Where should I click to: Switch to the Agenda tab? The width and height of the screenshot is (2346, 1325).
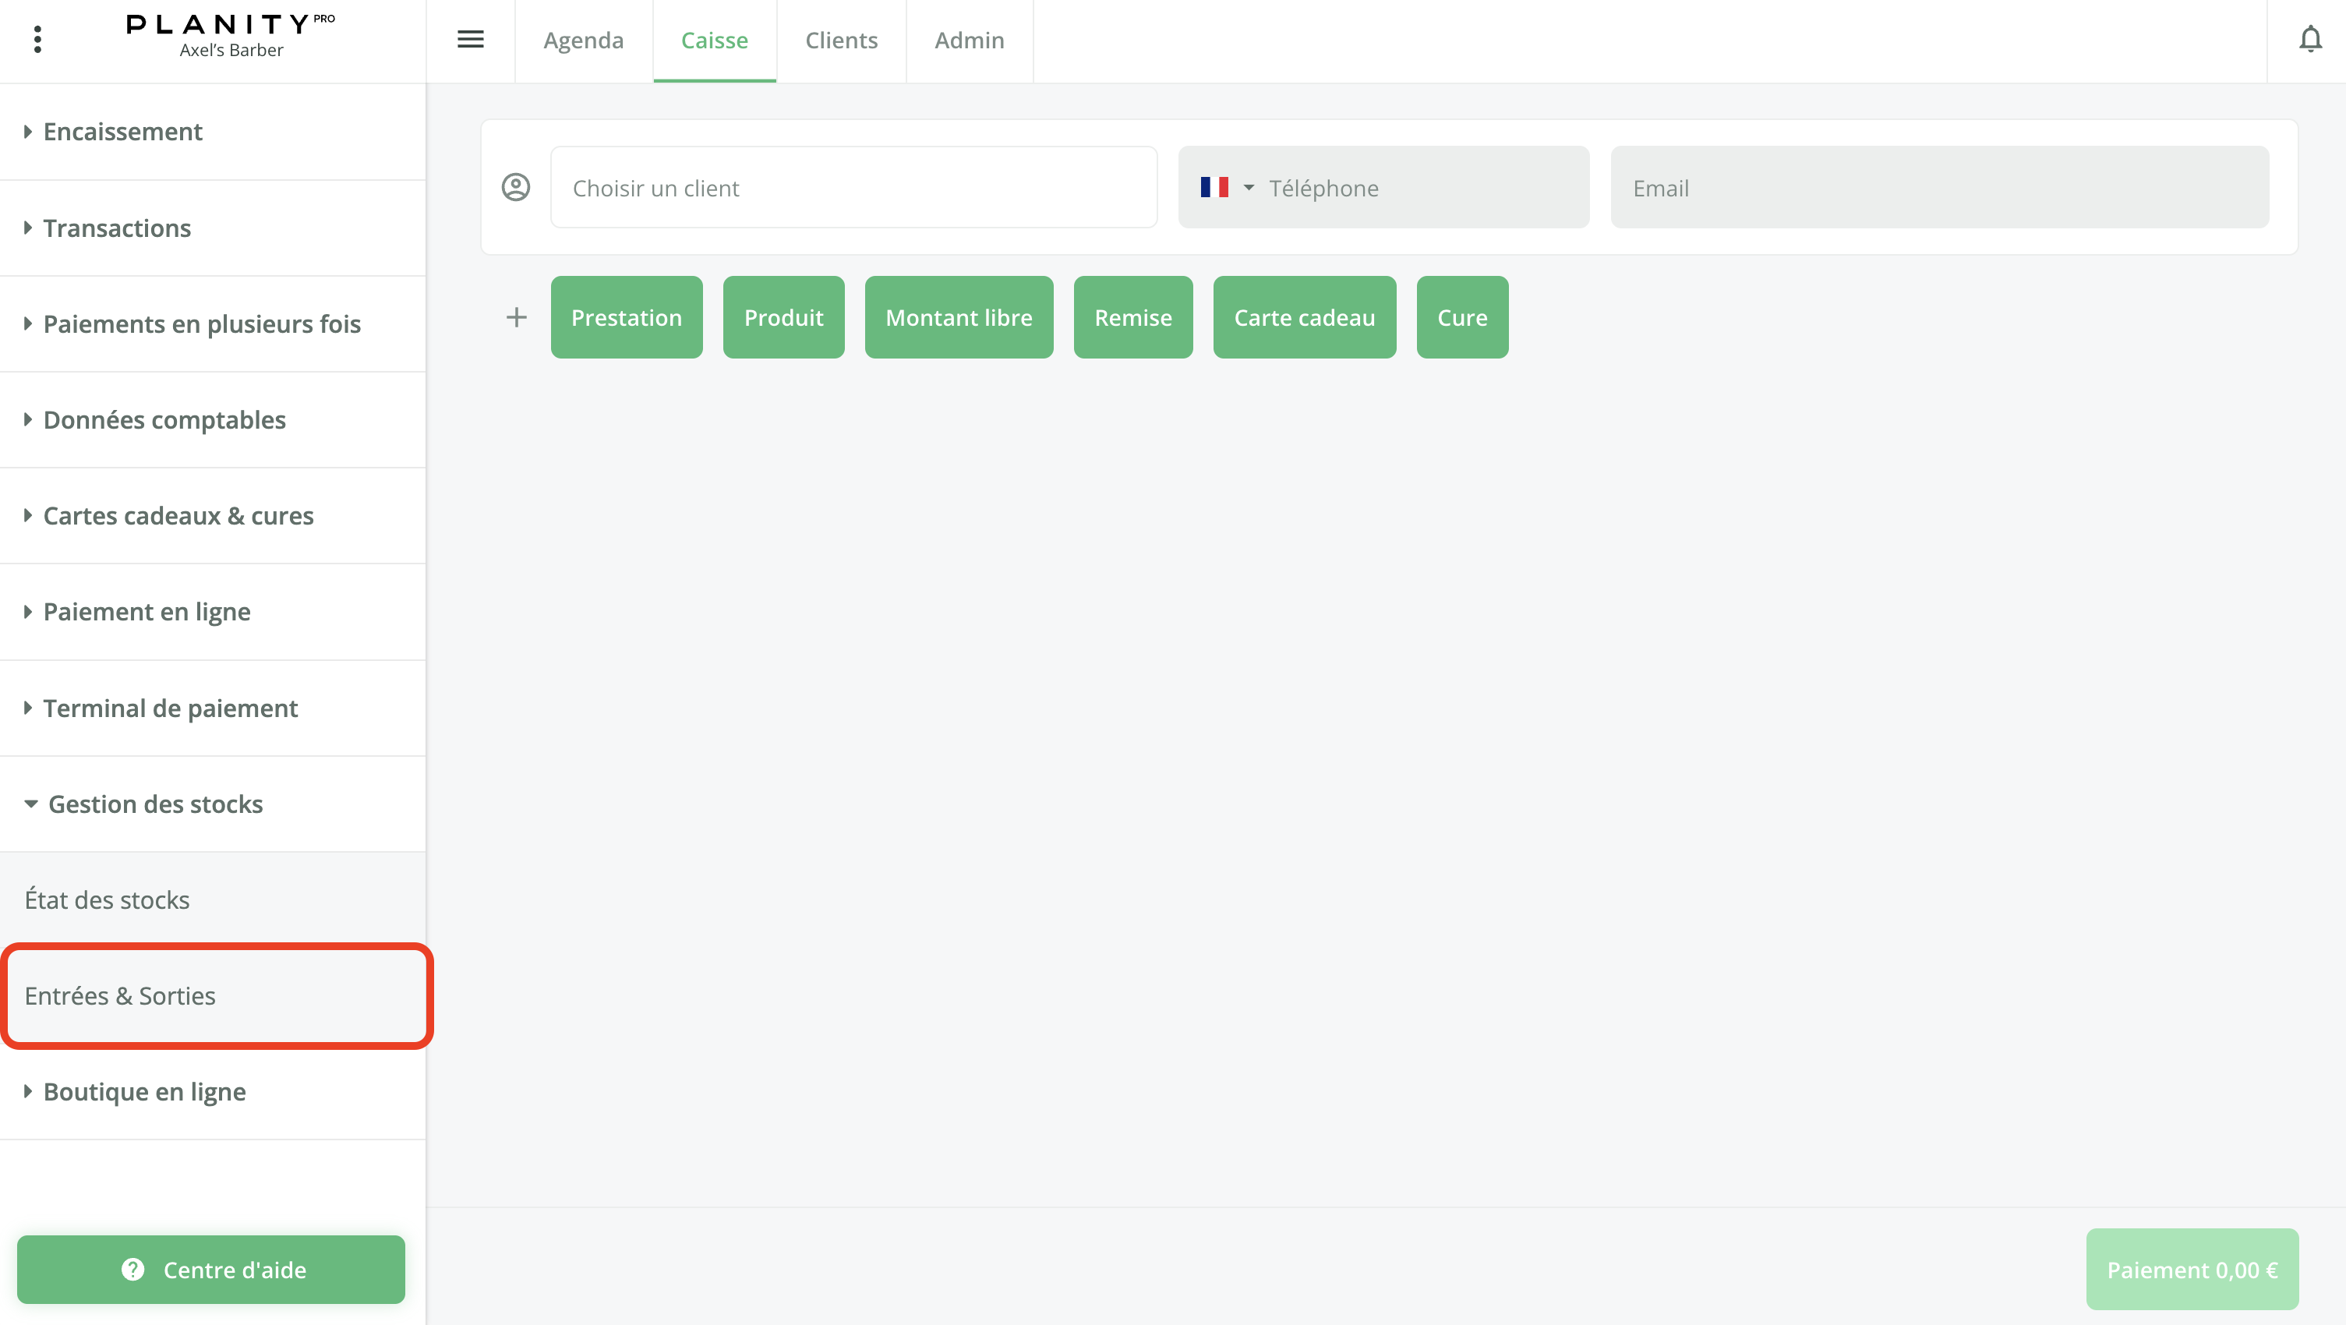(583, 40)
